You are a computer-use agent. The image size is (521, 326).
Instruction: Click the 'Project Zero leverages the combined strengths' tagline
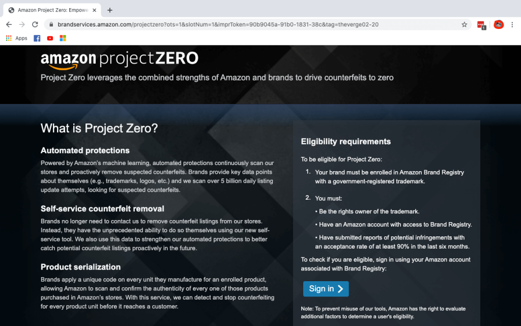217,77
